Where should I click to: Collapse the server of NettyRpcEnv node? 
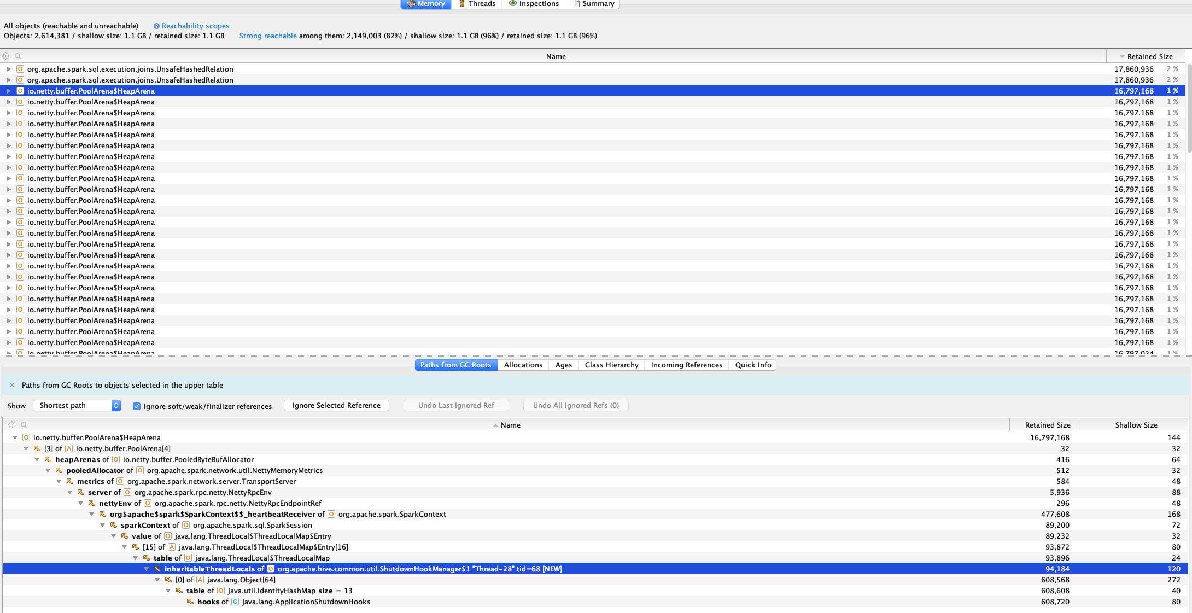pyautogui.click(x=69, y=492)
